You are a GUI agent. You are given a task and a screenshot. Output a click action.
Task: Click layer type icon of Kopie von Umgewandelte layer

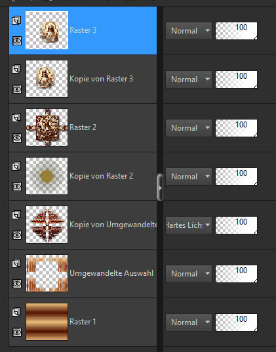click(x=16, y=215)
